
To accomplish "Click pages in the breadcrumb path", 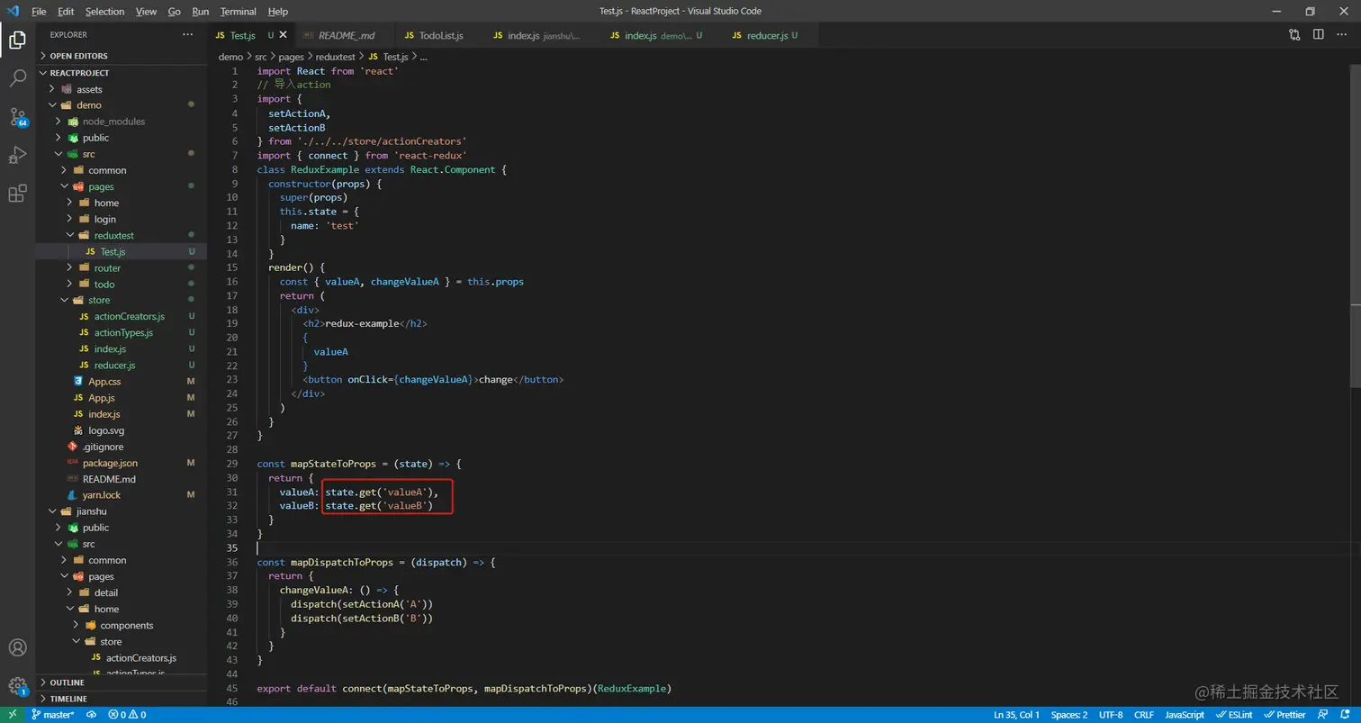I will [x=291, y=56].
